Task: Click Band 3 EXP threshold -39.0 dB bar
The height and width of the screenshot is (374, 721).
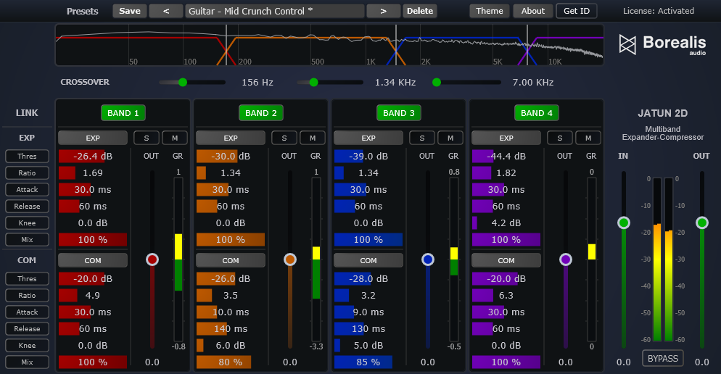Action: [368, 157]
